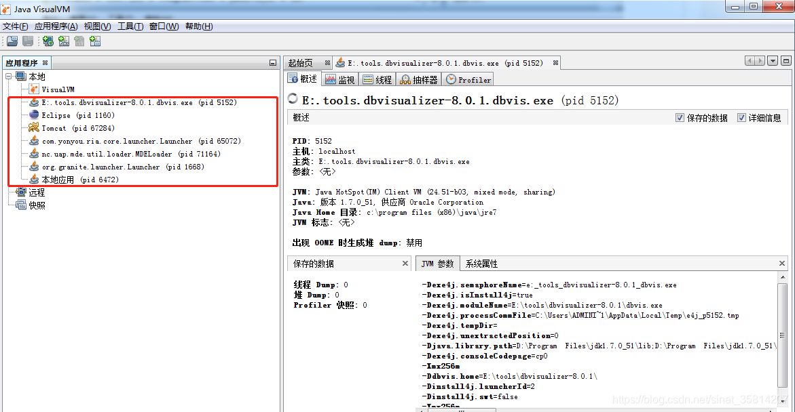Click the -Xmx256m JVM argument text

pos(441,366)
